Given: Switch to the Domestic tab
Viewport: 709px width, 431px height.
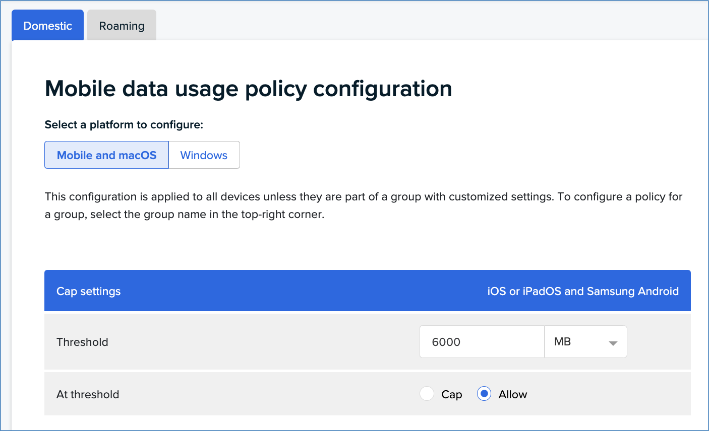Looking at the screenshot, I should coord(47,26).
